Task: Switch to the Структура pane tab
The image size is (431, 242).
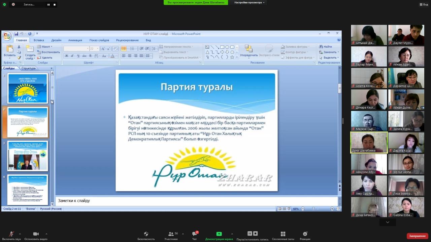Action: (x=28, y=68)
